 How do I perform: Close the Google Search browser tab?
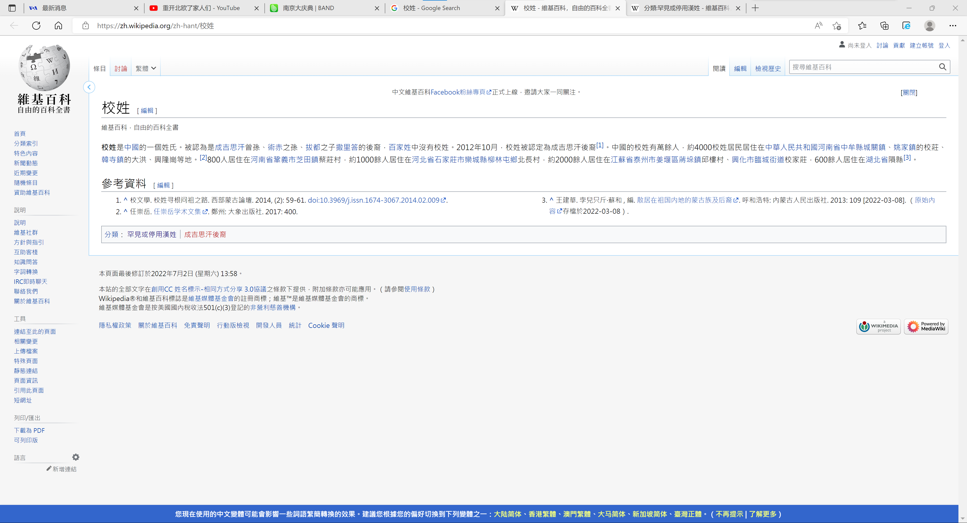pyautogui.click(x=497, y=8)
